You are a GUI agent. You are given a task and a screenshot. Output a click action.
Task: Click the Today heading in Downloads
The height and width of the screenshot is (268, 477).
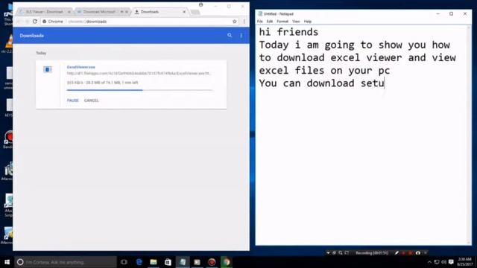click(x=41, y=53)
